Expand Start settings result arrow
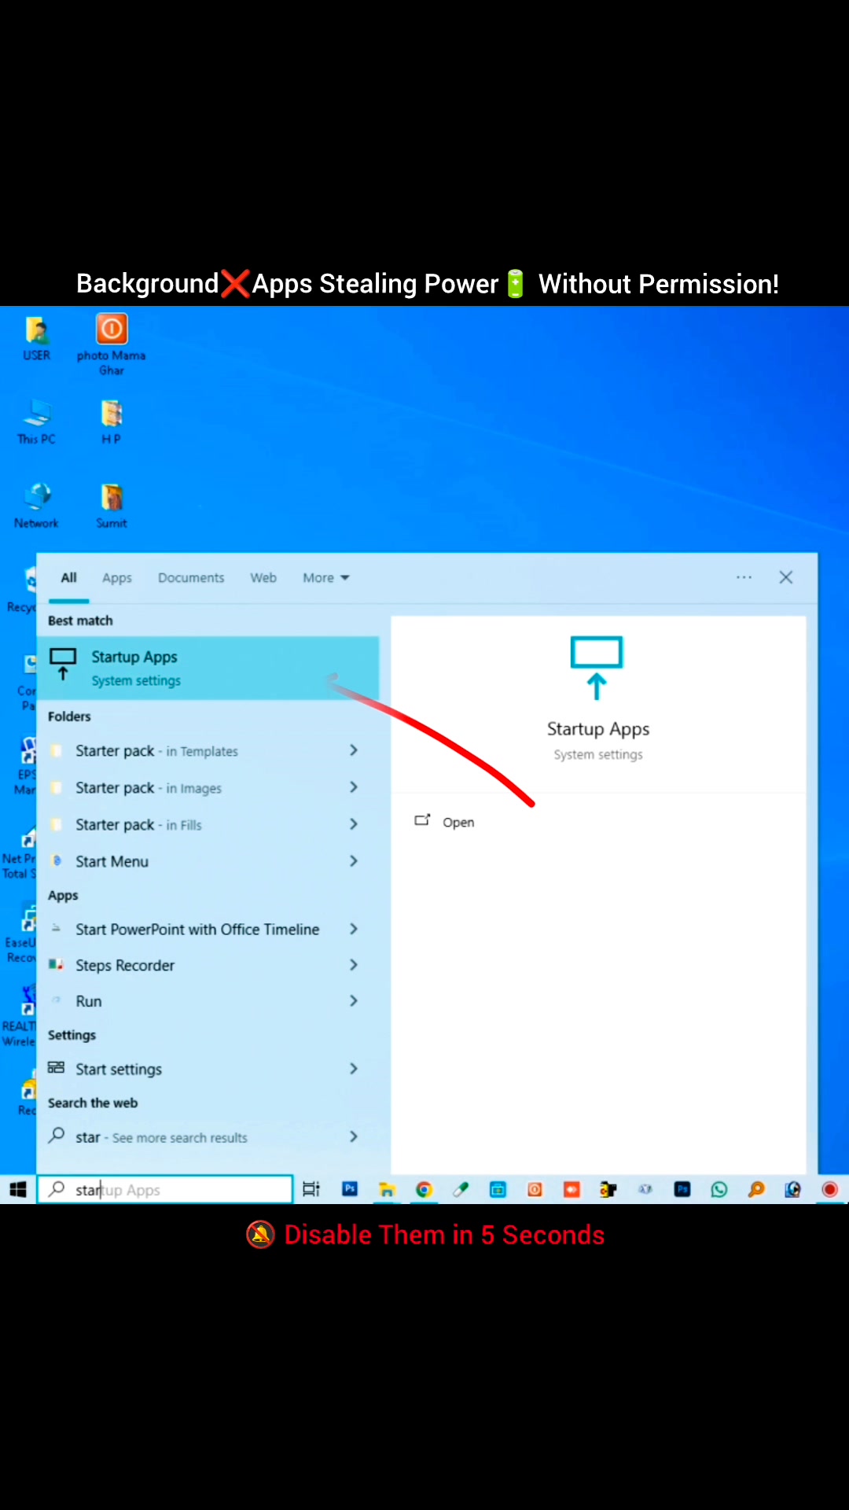The width and height of the screenshot is (849, 1510). point(354,1069)
